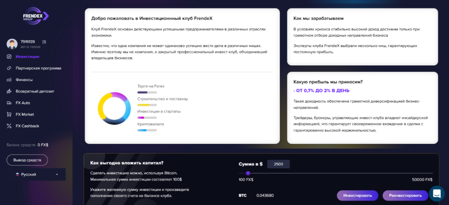Click the donut chart graphic
The width and height of the screenshot is (449, 205).
coord(114,108)
